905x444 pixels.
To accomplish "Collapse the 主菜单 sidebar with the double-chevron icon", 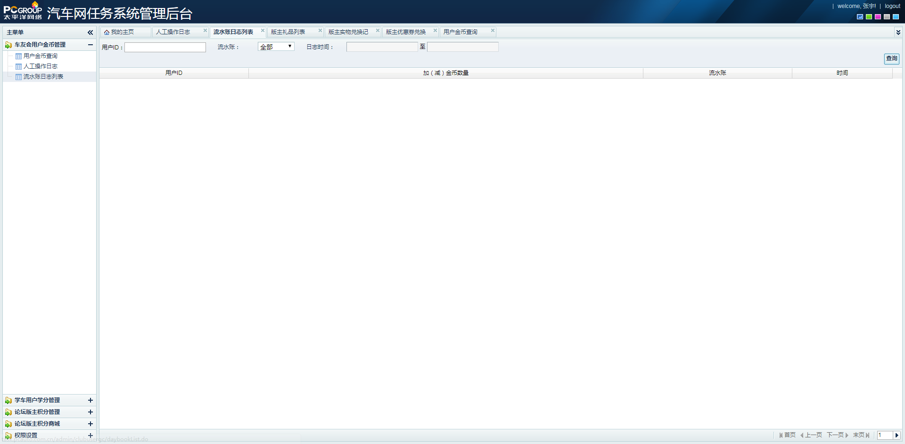I will (x=90, y=32).
